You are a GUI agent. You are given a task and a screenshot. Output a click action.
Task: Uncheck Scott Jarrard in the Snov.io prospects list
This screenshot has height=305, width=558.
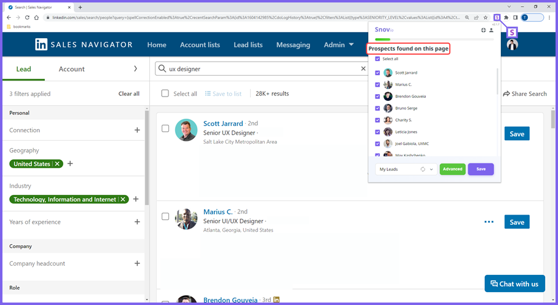tap(377, 73)
